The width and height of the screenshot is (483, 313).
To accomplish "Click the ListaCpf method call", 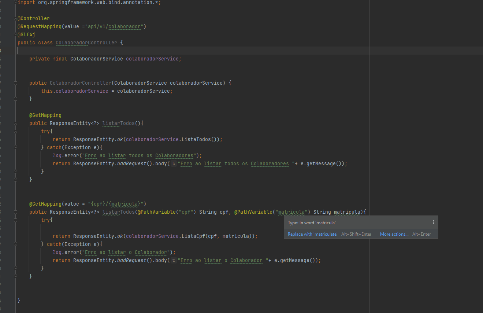I will pos(193,236).
